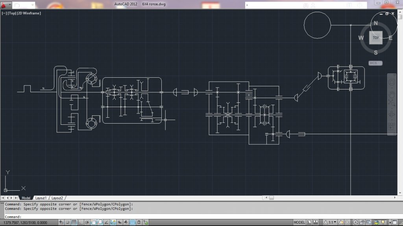Open the [2D Wireframe] visual style menu
403x226 pixels.
(29, 13)
